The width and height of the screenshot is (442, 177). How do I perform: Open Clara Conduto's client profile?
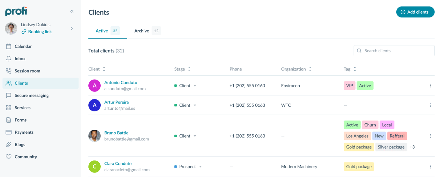click(118, 164)
